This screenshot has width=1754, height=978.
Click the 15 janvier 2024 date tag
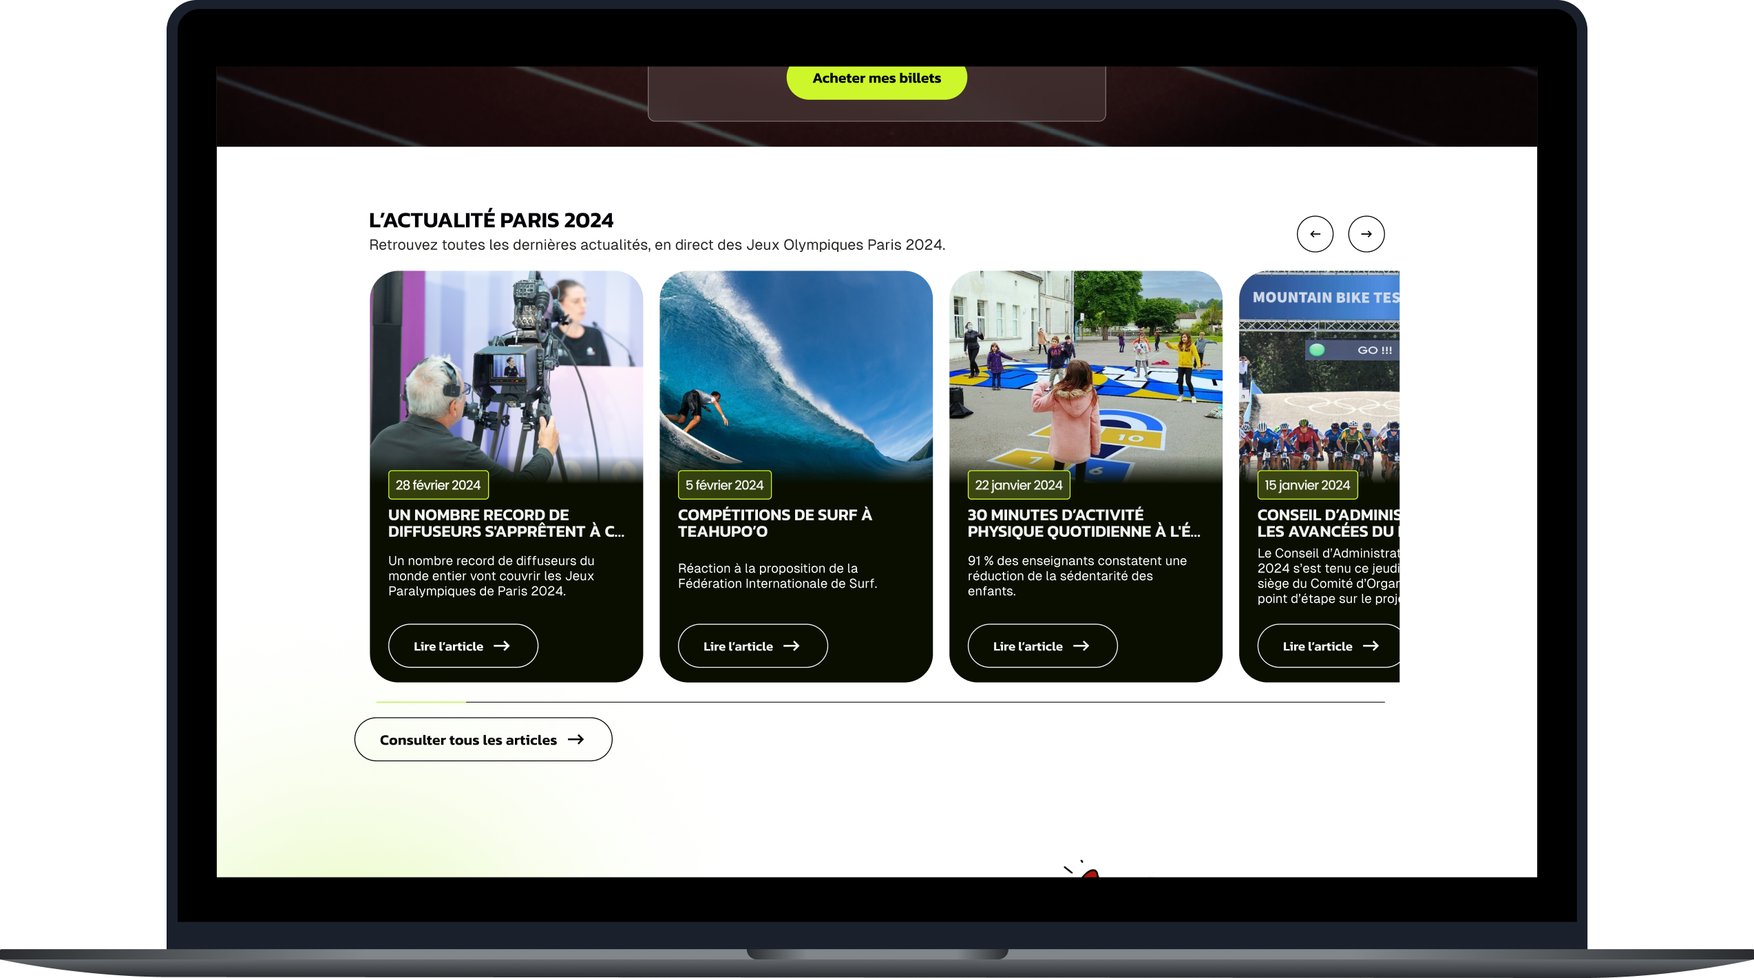pyautogui.click(x=1307, y=485)
